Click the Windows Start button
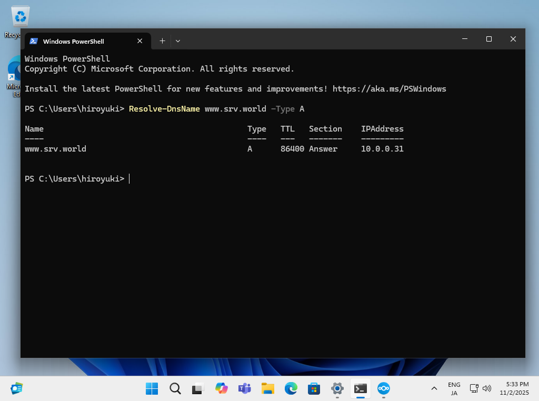Screen dimensions: 539x401 point(152,388)
